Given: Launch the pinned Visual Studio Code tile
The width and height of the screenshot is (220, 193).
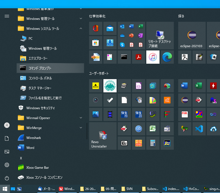Looking at the screenshot, I should click(199, 129).
